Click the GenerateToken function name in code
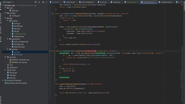The width and height of the screenshot is (185, 104). [x=82, y=14]
